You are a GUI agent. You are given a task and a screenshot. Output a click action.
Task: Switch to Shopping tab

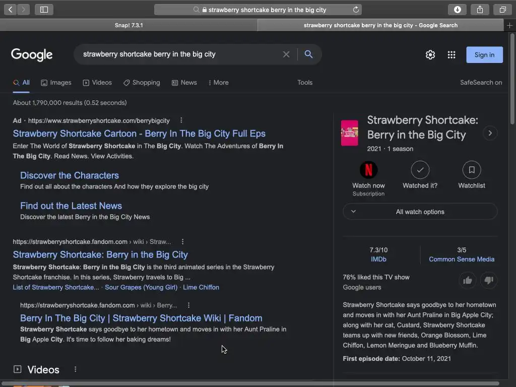pos(142,83)
